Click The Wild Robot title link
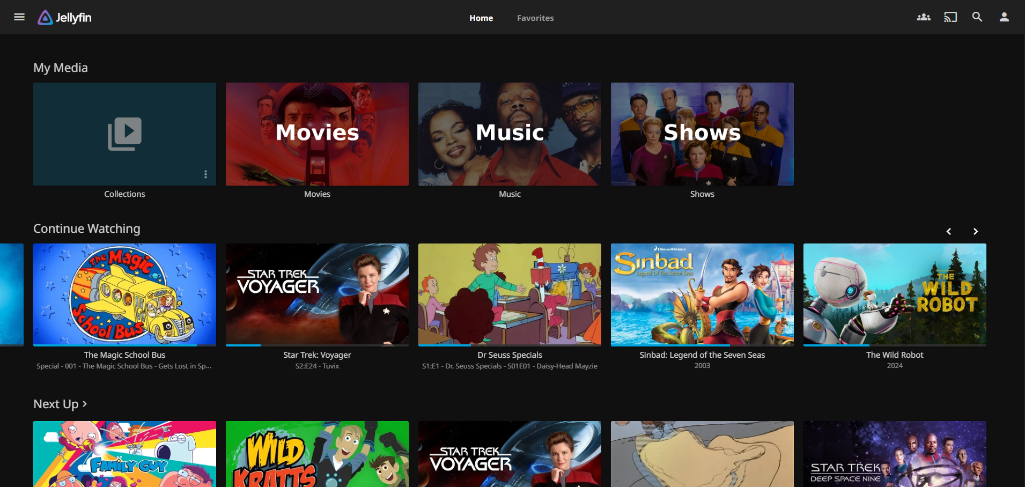Screen dimensions: 1025x487 pos(895,355)
